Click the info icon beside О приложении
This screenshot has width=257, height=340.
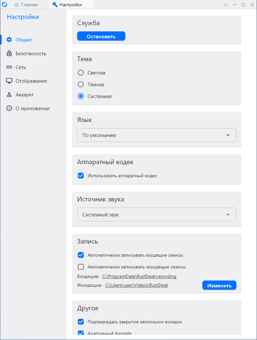(x=9, y=108)
